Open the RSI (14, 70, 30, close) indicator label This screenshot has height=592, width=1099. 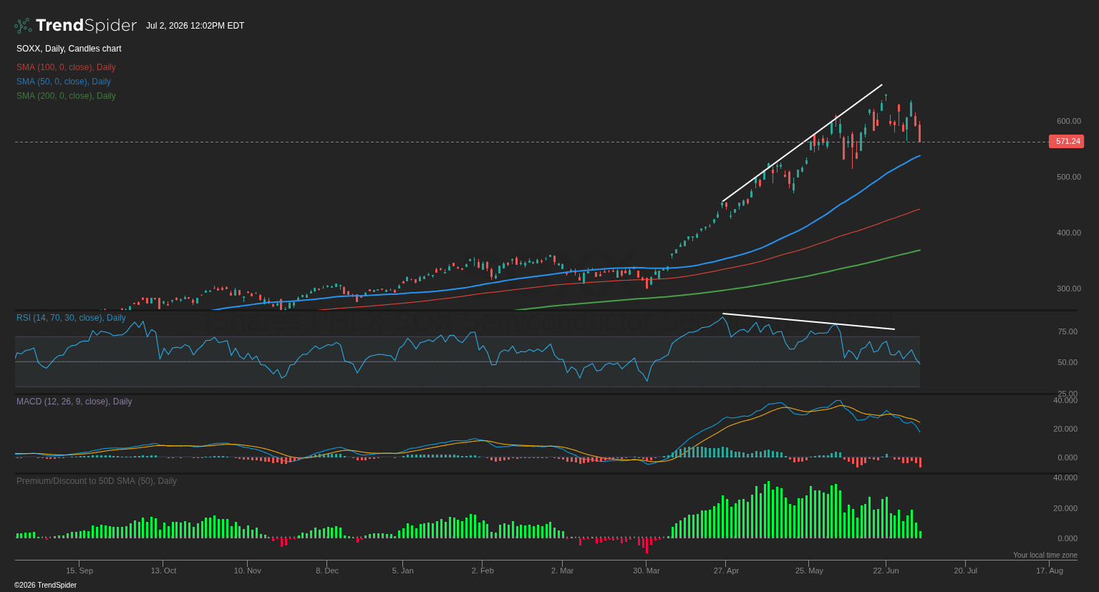tap(71, 318)
